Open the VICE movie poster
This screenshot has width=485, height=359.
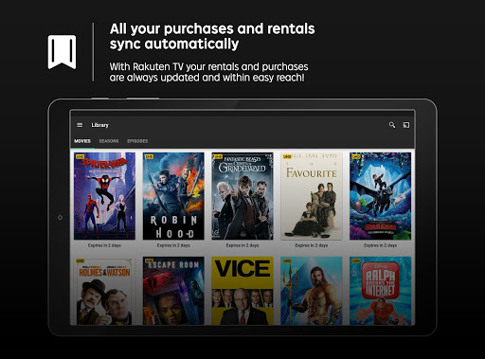(242, 291)
